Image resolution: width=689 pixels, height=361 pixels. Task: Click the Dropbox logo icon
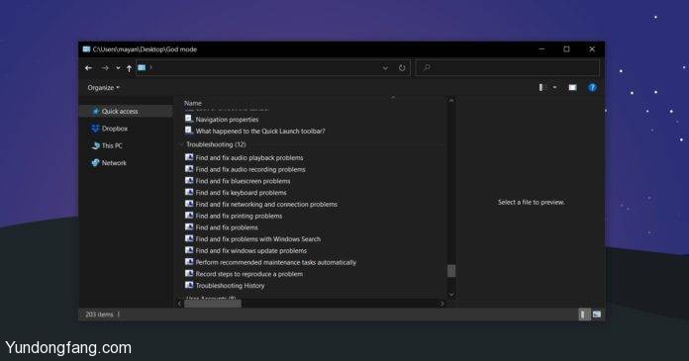95,129
